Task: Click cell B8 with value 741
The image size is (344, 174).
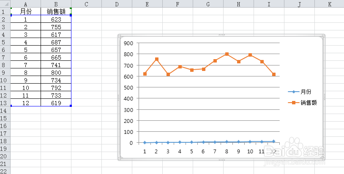Action: [56, 65]
